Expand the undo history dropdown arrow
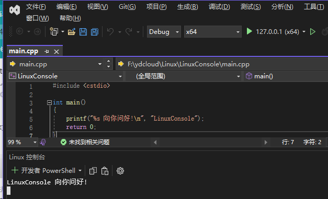The height and width of the screenshot is (199, 328). [x=120, y=32]
